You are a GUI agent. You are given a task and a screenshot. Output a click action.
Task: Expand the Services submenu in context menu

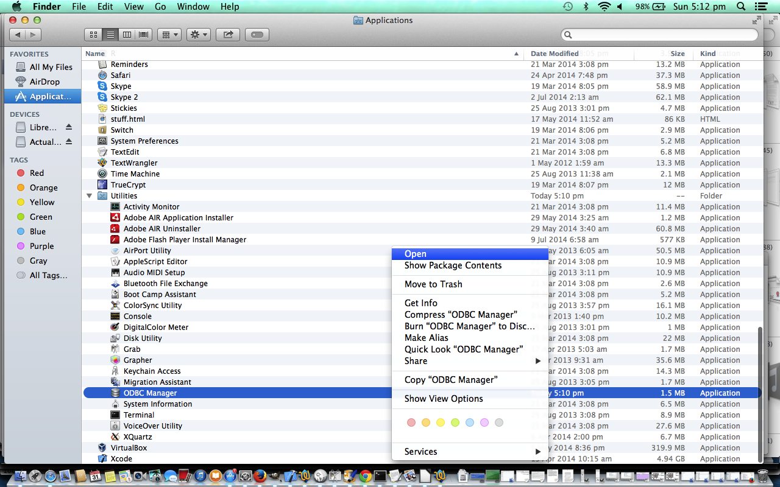pyautogui.click(x=470, y=452)
